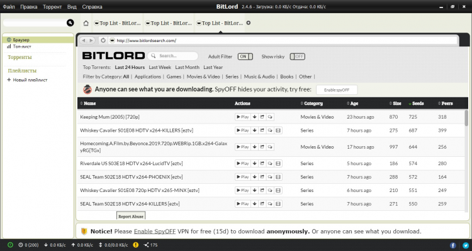The image size is (472, 251).
Task: Sort the table by Category column
Action: point(312,104)
